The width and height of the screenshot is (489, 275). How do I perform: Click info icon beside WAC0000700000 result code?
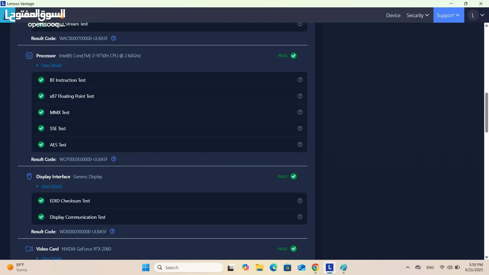113,38
